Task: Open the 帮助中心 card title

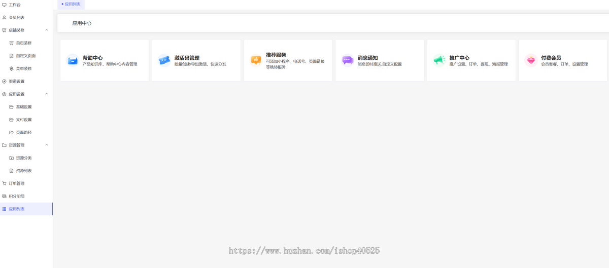Action: [x=92, y=58]
